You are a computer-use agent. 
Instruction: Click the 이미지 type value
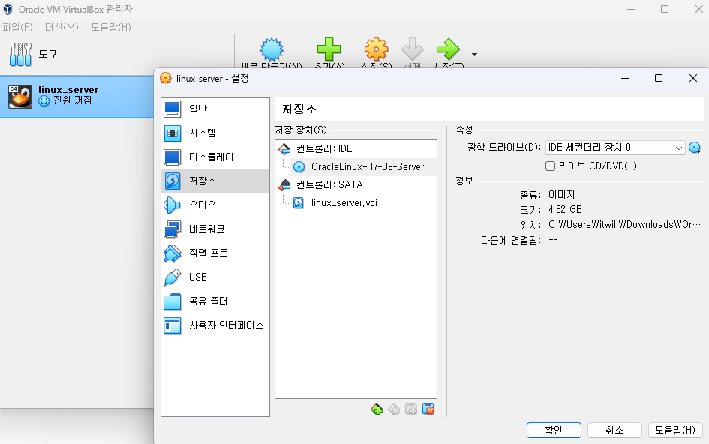pyautogui.click(x=562, y=195)
